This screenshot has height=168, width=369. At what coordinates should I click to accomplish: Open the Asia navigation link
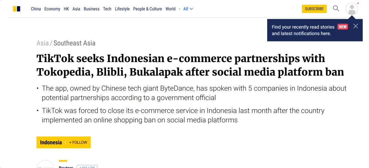click(76, 9)
